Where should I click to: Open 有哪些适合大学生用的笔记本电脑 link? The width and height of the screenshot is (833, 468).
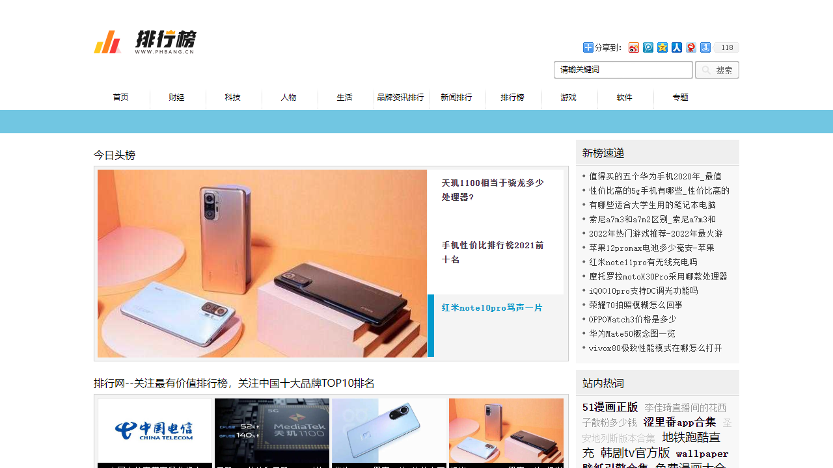653,205
